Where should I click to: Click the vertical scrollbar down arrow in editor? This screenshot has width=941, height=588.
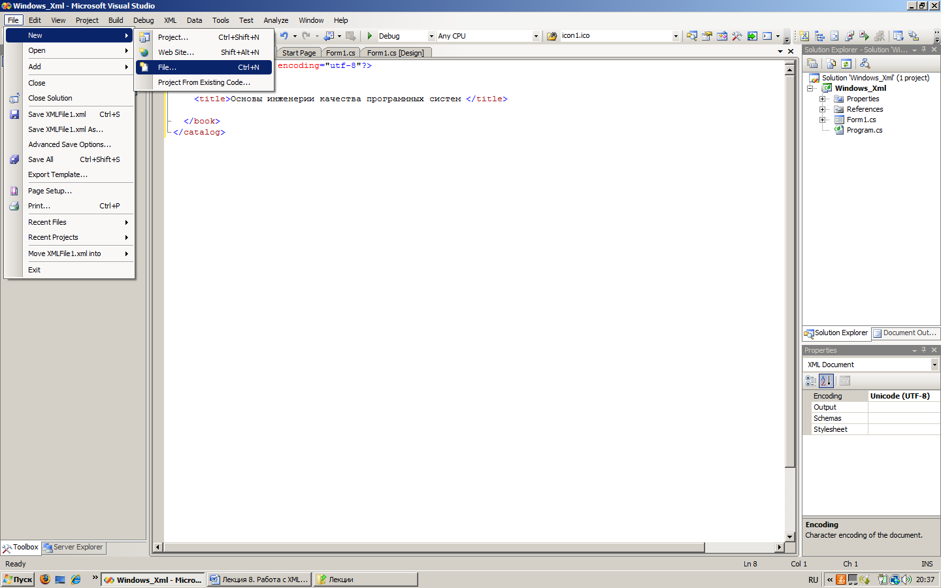pyautogui.click(x=790, y=536)
